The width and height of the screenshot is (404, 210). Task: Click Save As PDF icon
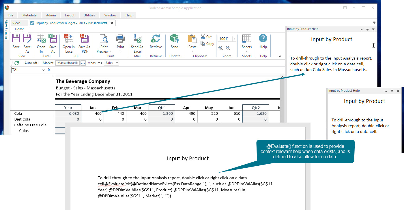click(84, 39)
